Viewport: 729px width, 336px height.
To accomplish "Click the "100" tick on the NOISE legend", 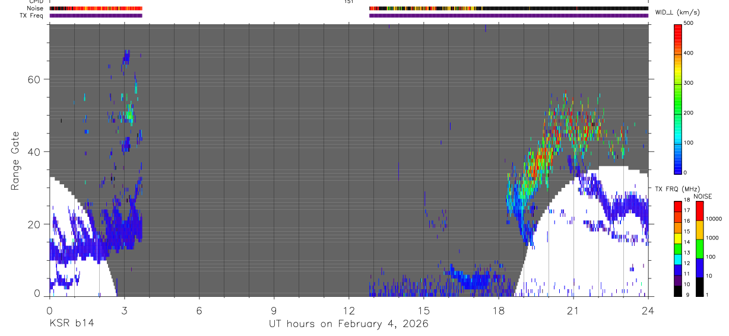I will pyautogui.click(x=712, y=257).
